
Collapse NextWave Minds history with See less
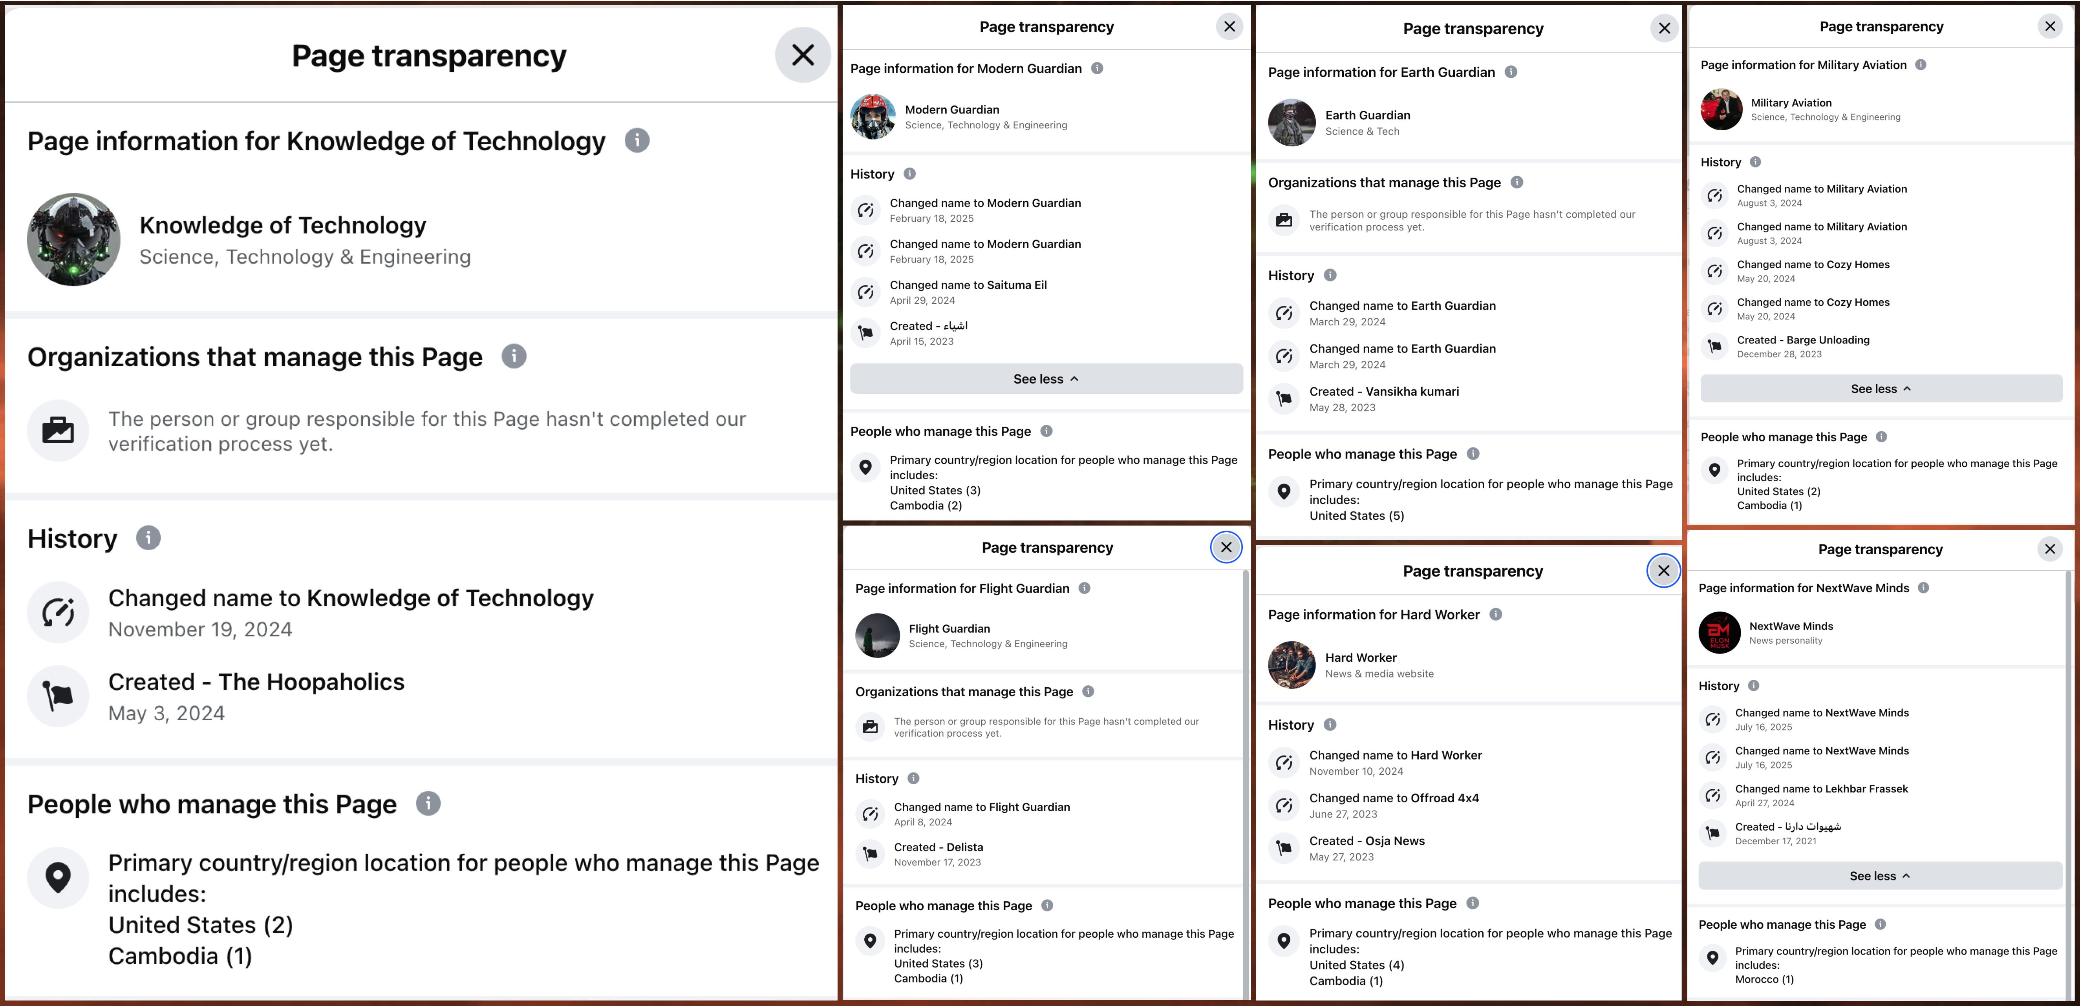point(1879,876)
